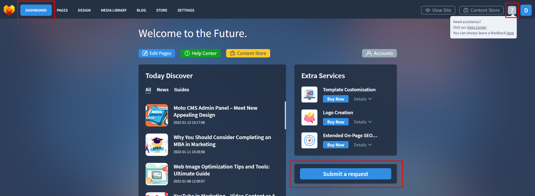Image resolution: width=535 pixels, height=196 pixels.
Task: Click the View Site button
Action: point(438,10)
